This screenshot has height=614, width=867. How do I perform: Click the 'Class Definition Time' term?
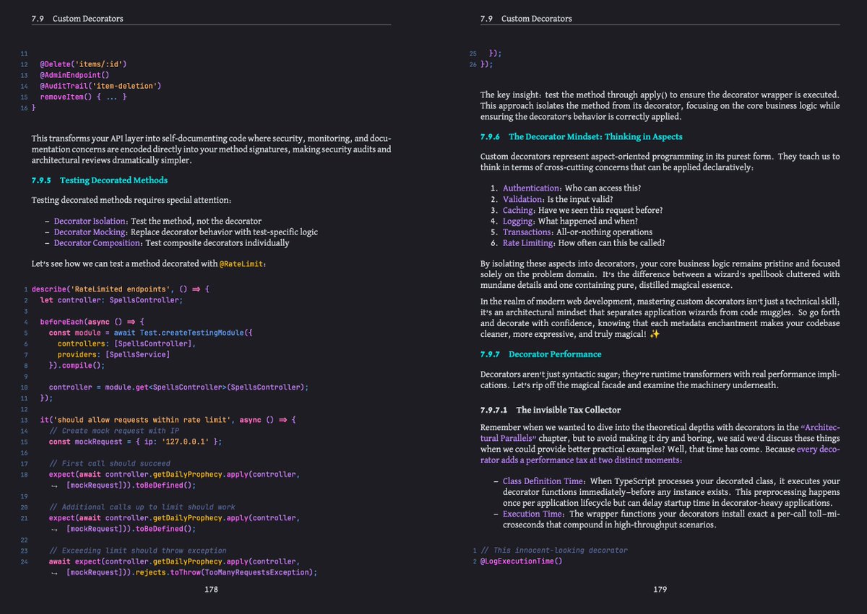543,481
